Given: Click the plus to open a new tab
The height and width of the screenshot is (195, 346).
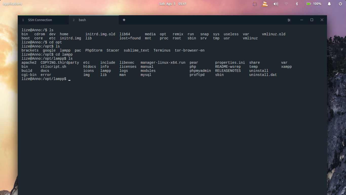Looking at the screenshot, I should tap(124, 20).
